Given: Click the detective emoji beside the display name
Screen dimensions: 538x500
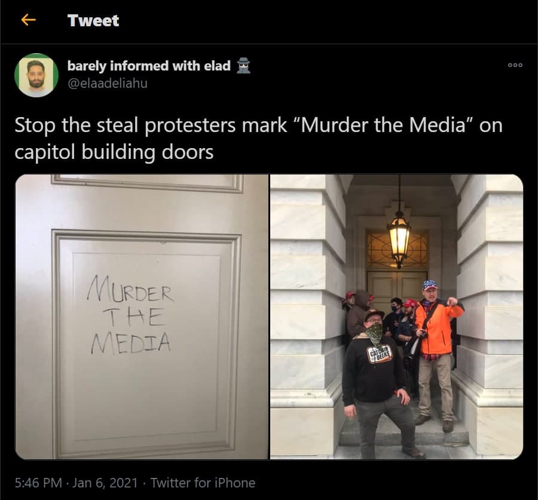Looking at the screenshot, I should 244,66.
